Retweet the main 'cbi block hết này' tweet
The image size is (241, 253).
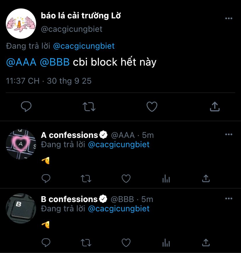click(x=89, y=107)
